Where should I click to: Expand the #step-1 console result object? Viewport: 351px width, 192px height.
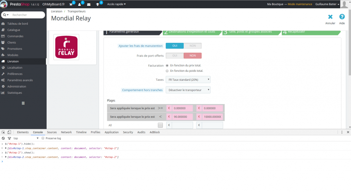point(6,148)
